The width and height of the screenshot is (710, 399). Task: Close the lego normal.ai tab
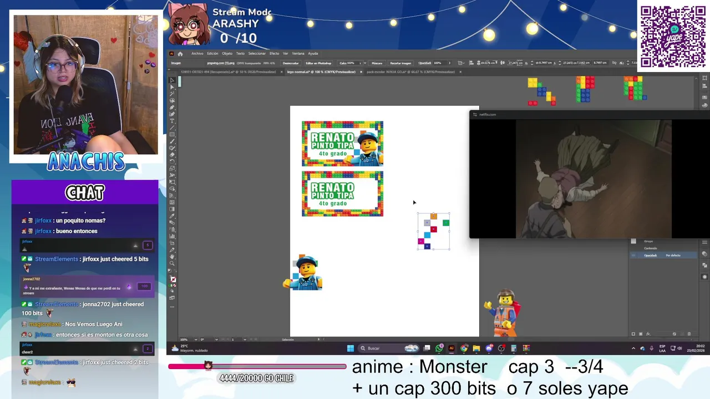click(x=361, y=72)
